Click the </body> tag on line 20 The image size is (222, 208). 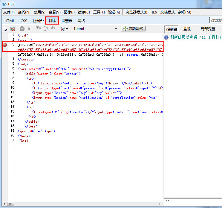(24, 136)
